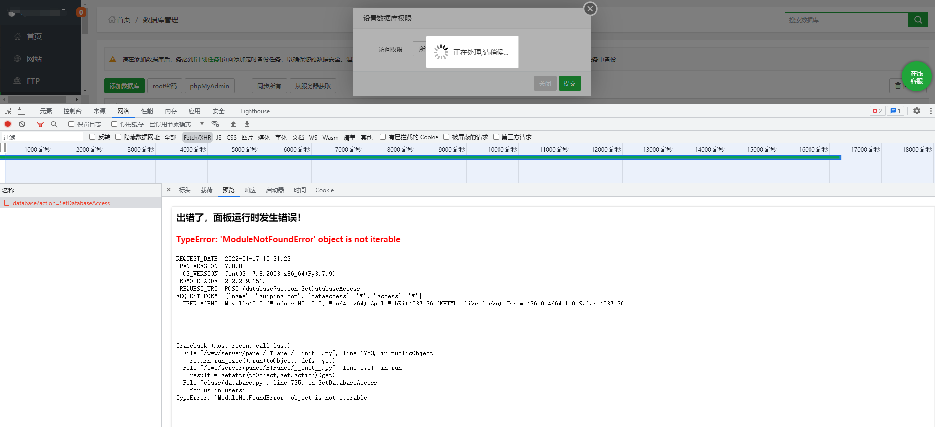Toggle the 隐藏数据网址 checkbox
The height and width of the screenshot is (427, 935).
point(118,137)
